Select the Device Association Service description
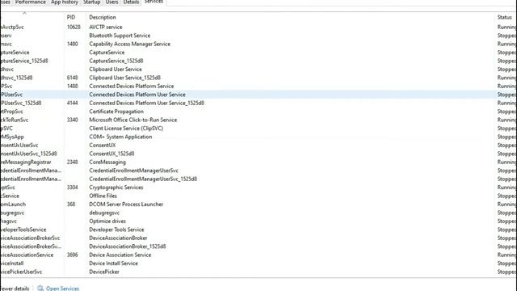The width and height of the screenshot is (517, 291). 120,255
